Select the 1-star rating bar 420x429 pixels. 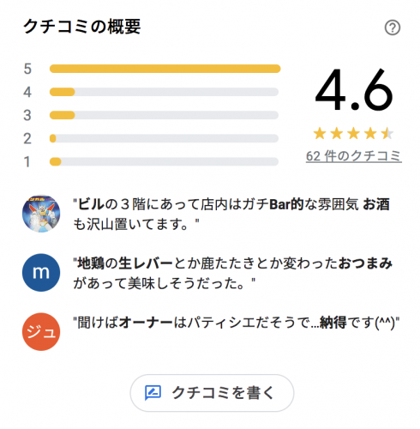click(164, 161)
